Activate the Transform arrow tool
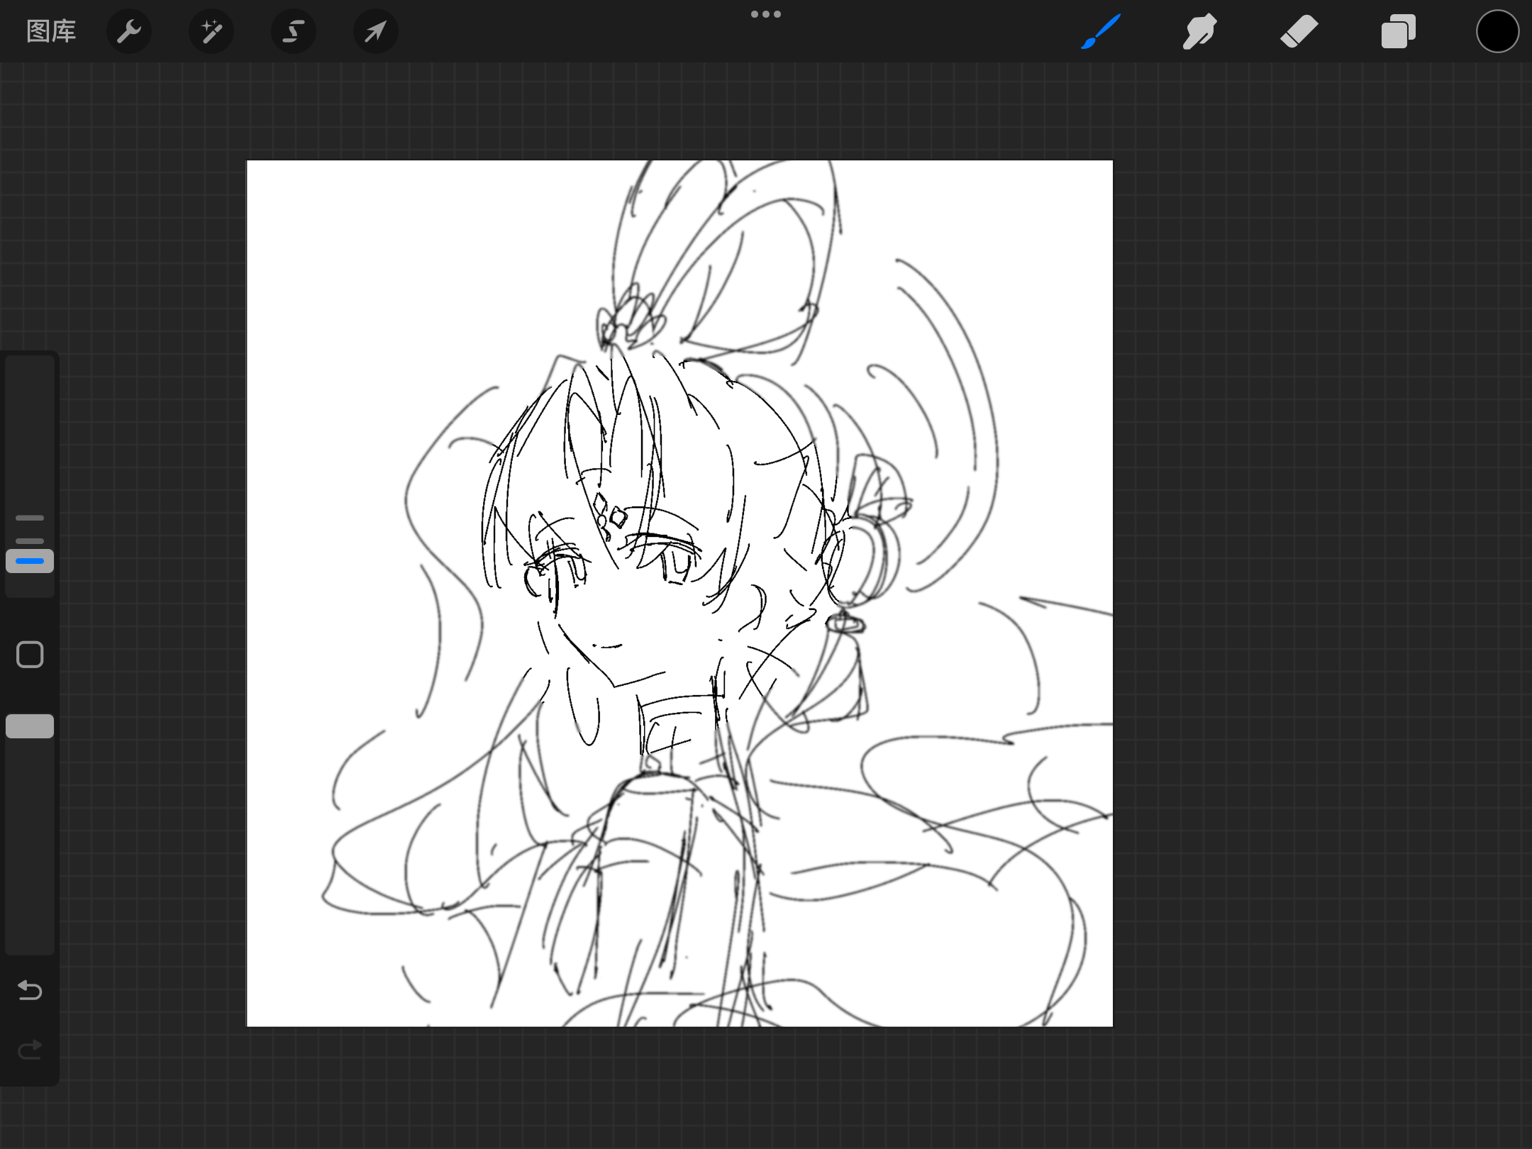Viewport: 1532px width, 1149px height. [376, 31]
